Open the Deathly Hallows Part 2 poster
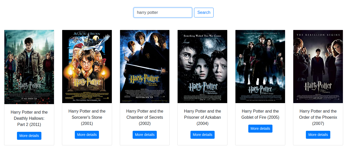 [x=29, y=67]
